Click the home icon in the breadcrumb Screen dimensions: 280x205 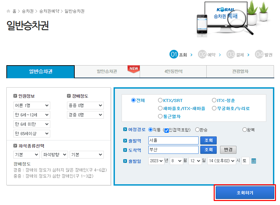point(8,11)
